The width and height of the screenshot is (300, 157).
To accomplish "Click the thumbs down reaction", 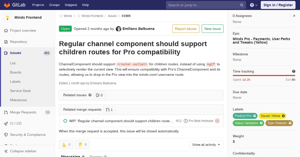I will tap(82, 145).
